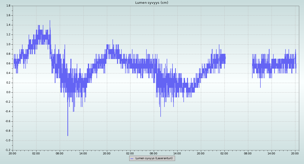
Task: Click the deepest downward spike near -0.9
Action: [68, 135]
